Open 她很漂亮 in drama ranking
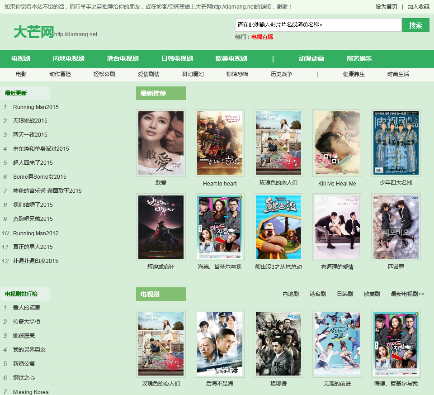Screen dimensions: 434x395 click(x=24, y=336)
